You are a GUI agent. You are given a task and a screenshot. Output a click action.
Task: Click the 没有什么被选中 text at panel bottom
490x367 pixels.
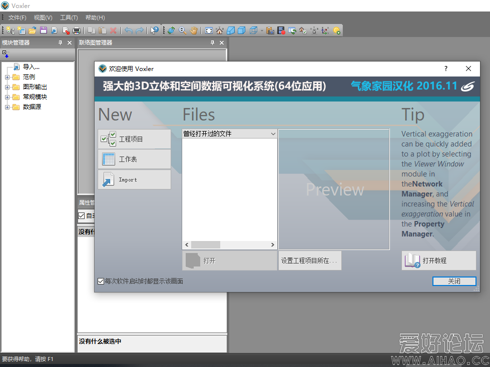coord(100,341)
